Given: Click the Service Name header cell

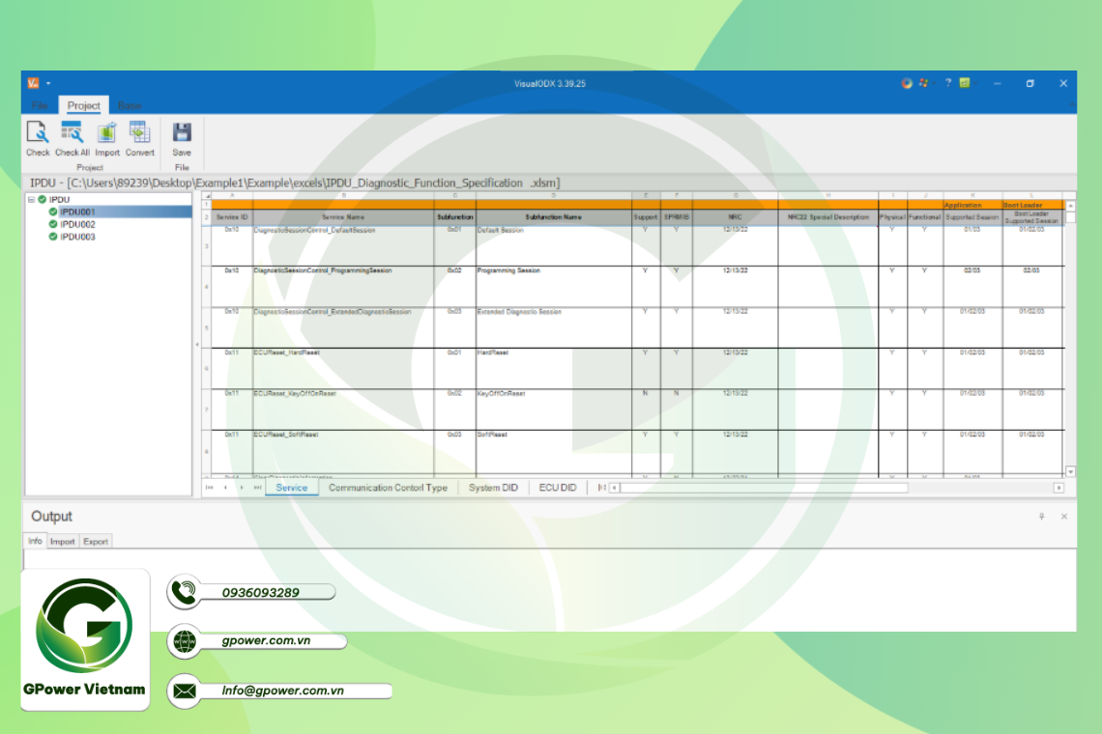Looking at the screenshot, I should (343, 217).
